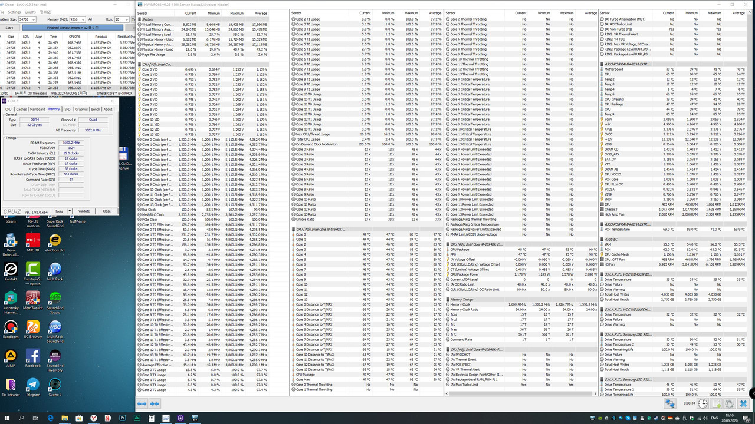The height and width of the screenshot is (424, 755).
Task: Open File Explorer from taskbar
Action: coord(65,418)
